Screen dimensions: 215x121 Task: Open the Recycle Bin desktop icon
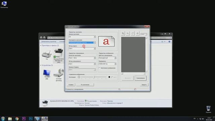tap(208, 109)
